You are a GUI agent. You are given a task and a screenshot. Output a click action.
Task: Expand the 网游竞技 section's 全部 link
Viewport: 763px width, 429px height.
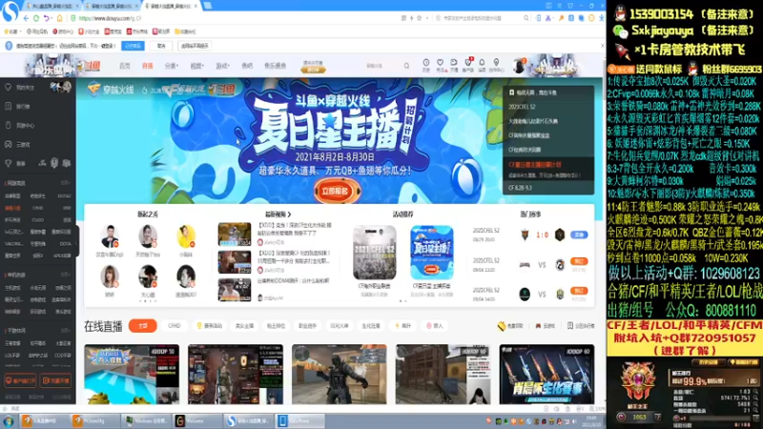coord(65,183)
